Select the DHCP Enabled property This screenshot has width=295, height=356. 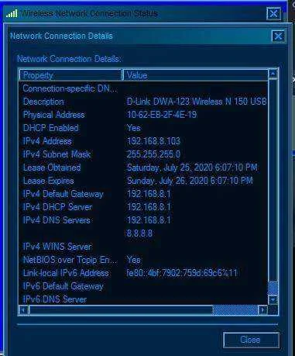click(x=51, y=128)
